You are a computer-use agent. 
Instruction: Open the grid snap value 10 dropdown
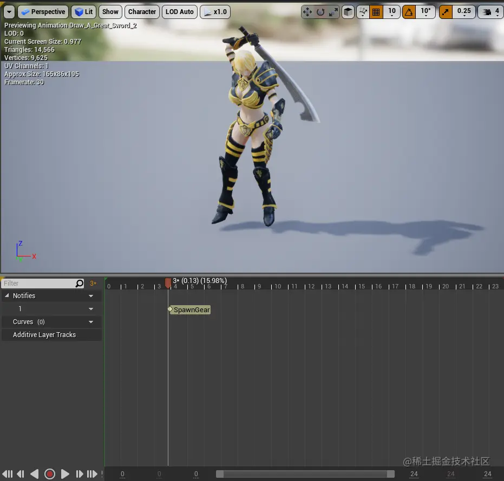coord(392,12)
